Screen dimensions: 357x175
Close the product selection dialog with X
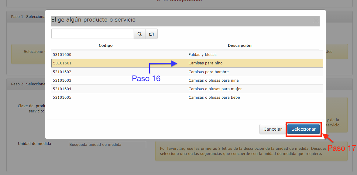point(316,21)
